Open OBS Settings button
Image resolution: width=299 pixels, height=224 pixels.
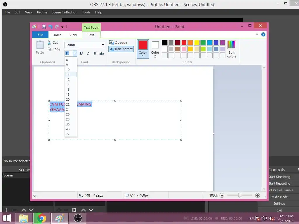[279, 204]
